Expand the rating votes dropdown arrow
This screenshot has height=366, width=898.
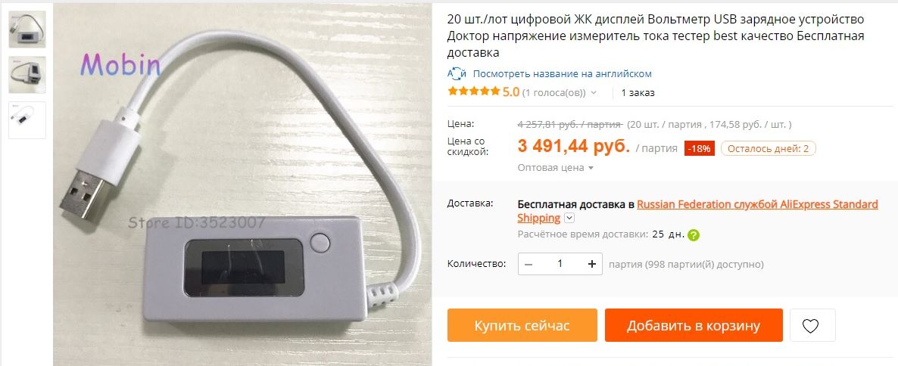pyautogui.click(x=594, y=93)
